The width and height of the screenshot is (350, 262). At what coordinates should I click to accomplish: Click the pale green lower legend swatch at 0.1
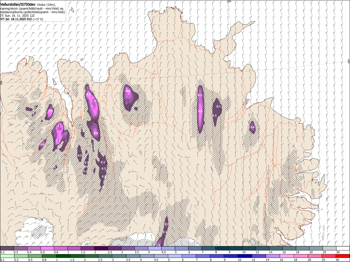coord(7,256)
